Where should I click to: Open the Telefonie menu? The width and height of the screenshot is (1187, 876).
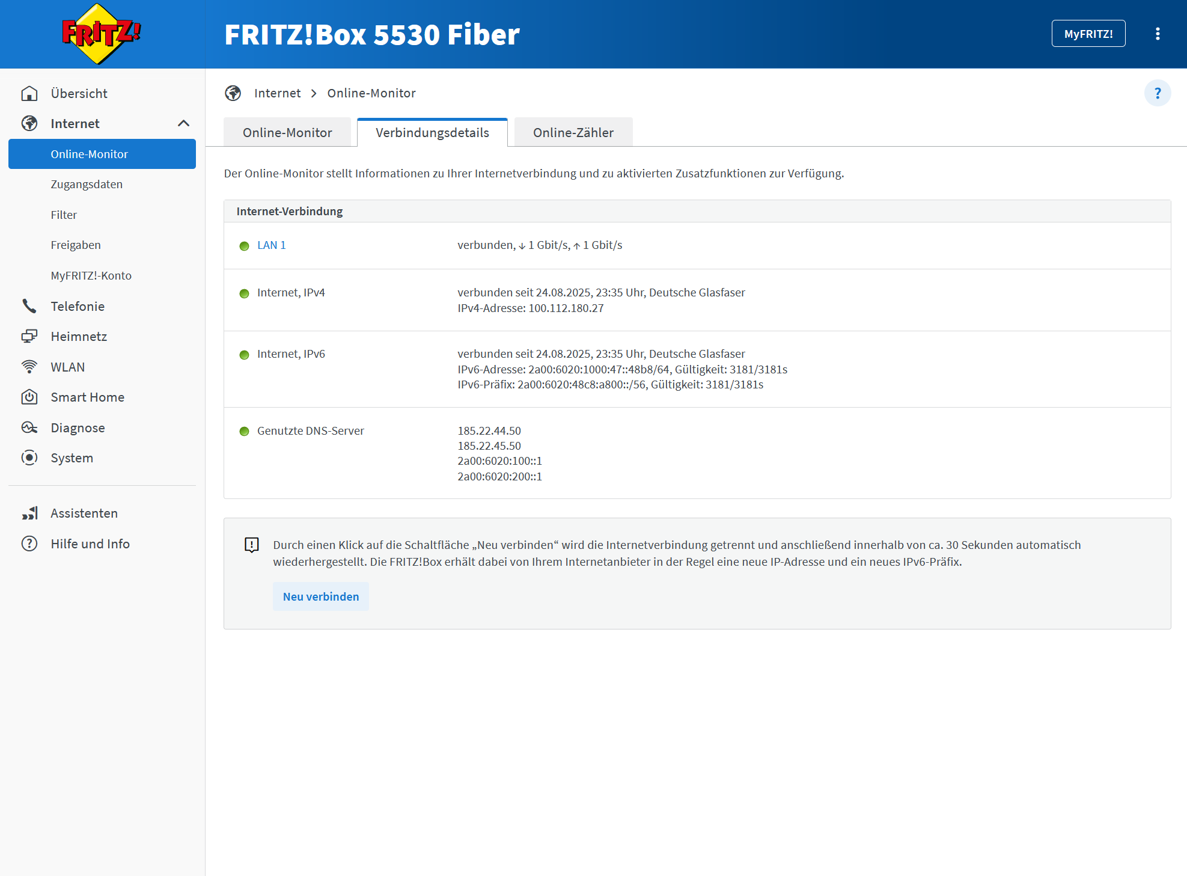tap(78, 306)
